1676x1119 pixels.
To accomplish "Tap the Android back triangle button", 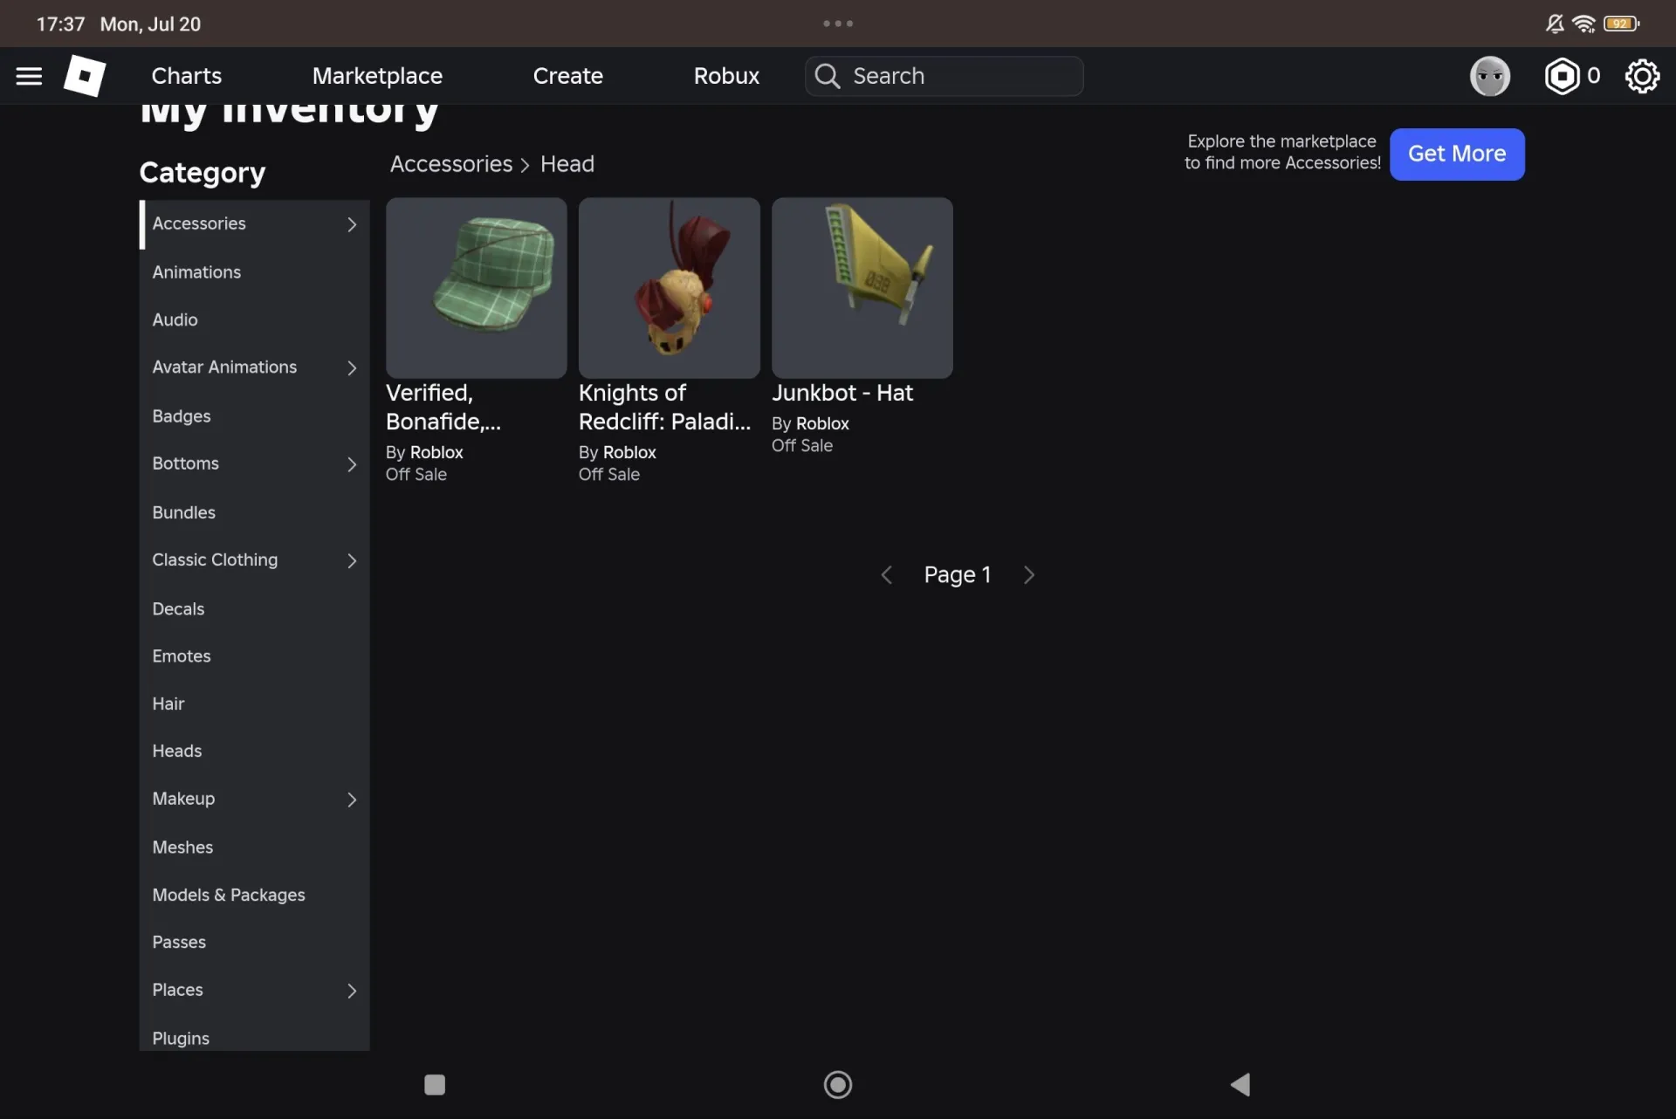I will click(1240, 1084).
